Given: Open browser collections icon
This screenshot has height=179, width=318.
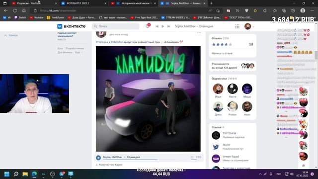Looking at the screenshot, I should (284, 10).
